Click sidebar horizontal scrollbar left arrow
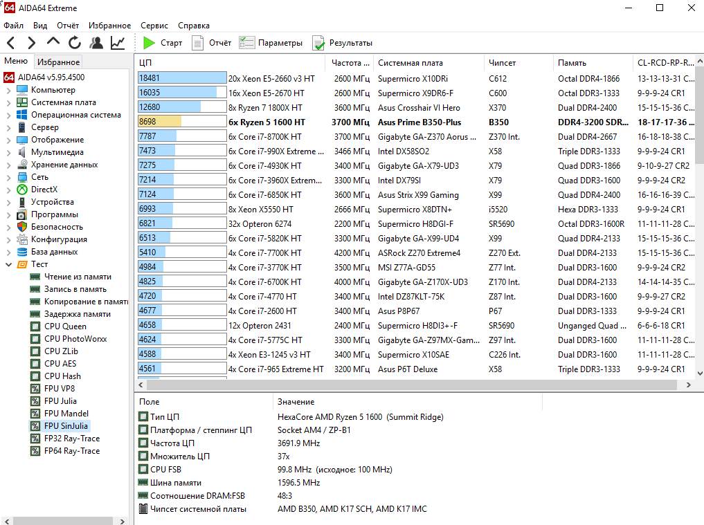This screenshot has width=704, height=525. (x=6, y=521)
